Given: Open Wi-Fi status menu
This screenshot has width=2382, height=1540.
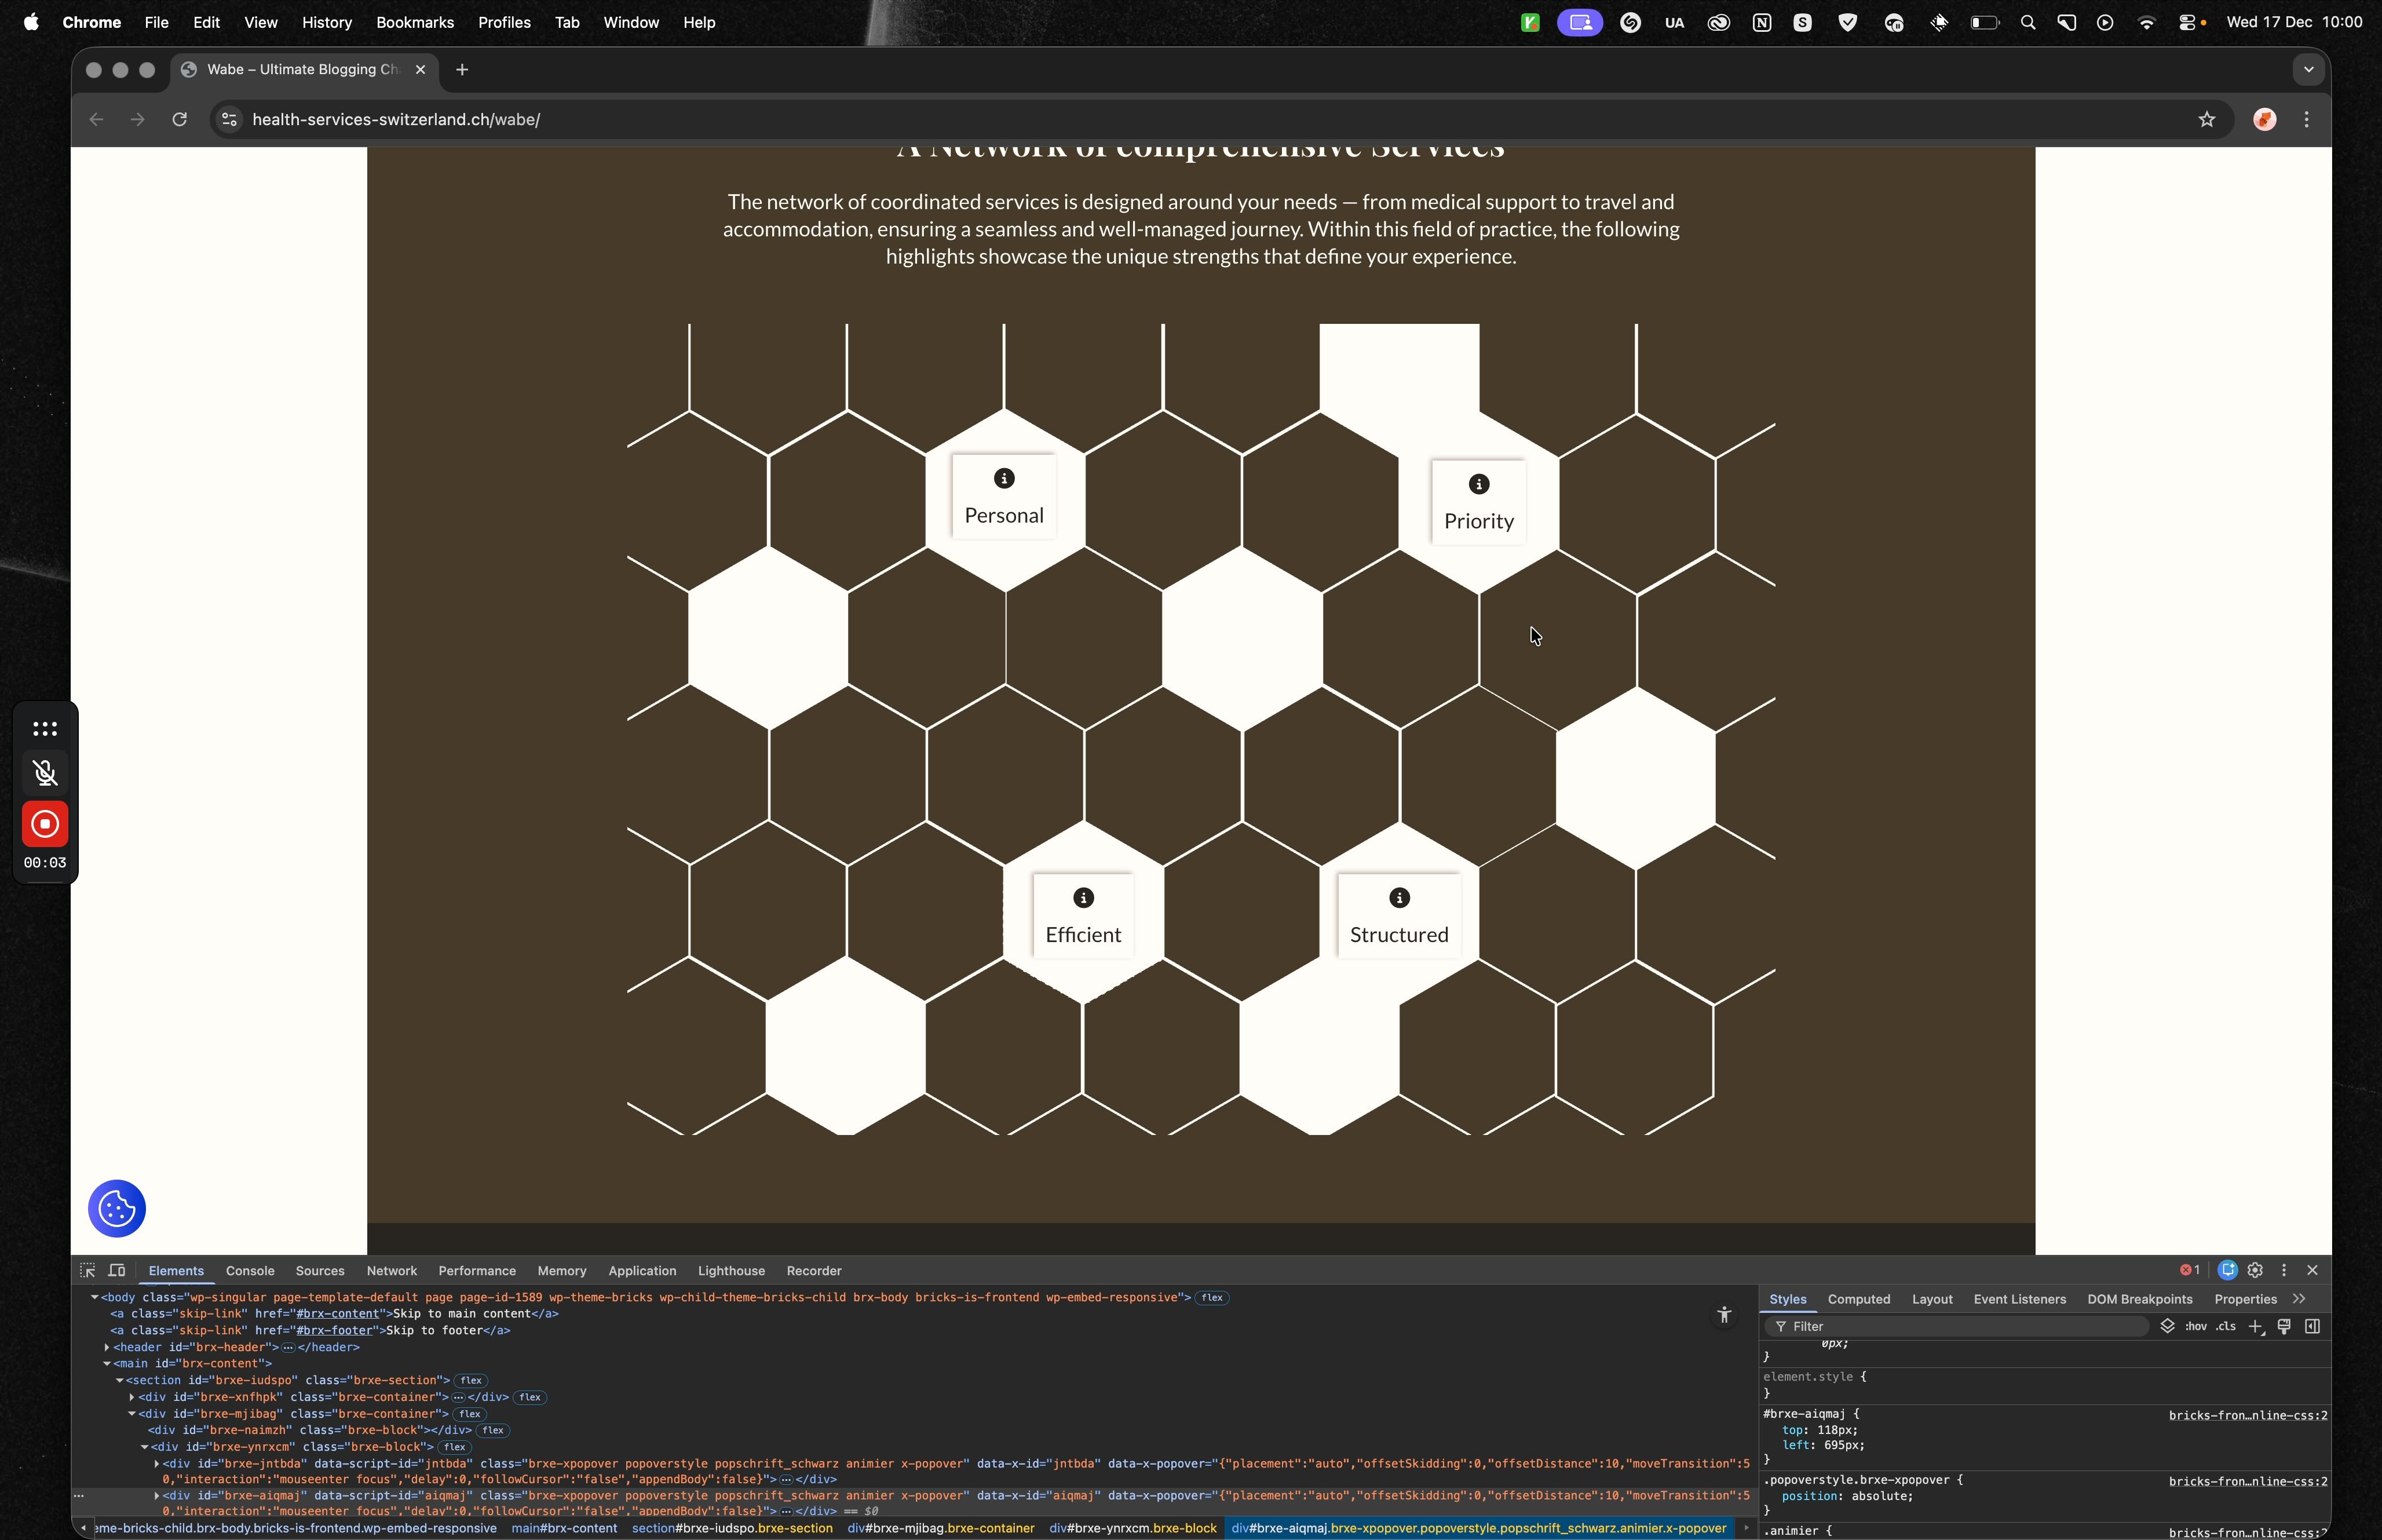Looking at the screenshot, I should 2147,22.
